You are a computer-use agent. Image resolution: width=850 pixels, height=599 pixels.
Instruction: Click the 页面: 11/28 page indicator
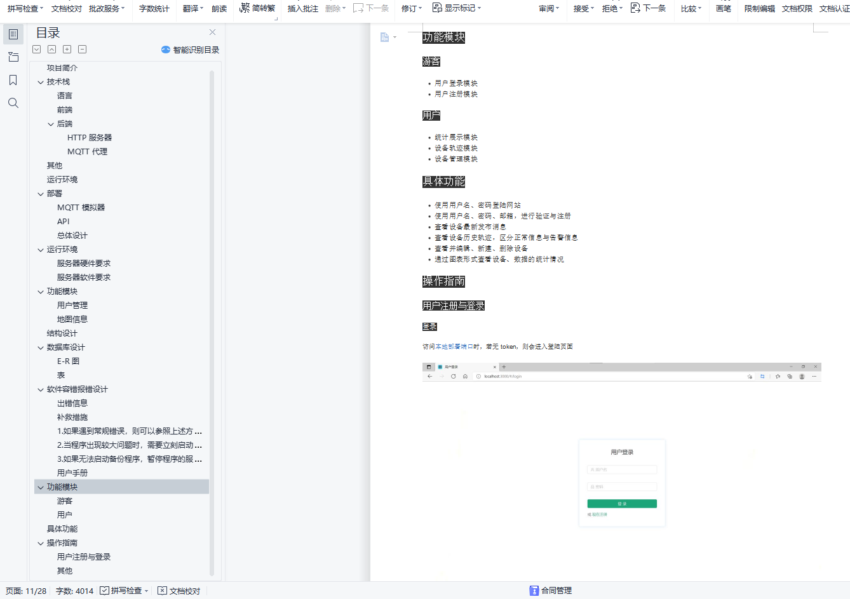coord(26,591)
